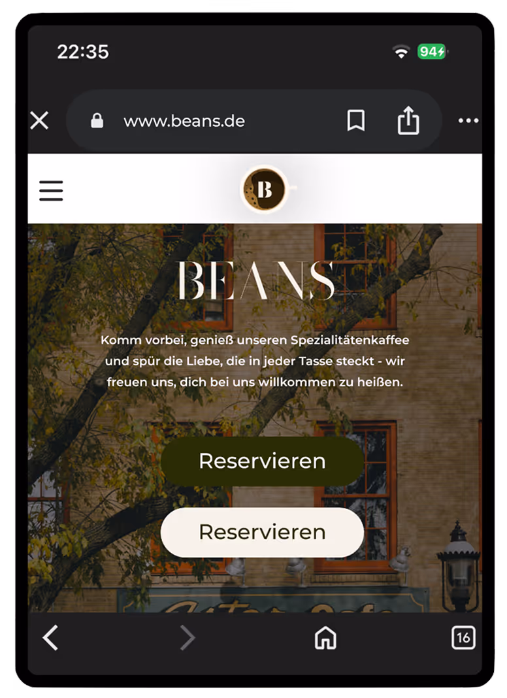Image resolution: width=507 pixels, height=698 pixels.
Task: Open the browser home page icon
Action: [325, 637]
